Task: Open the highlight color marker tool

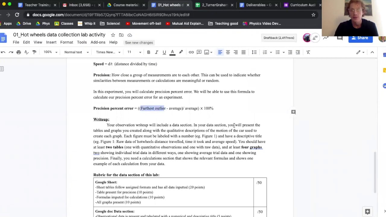Action: click(x=181, y=52)
